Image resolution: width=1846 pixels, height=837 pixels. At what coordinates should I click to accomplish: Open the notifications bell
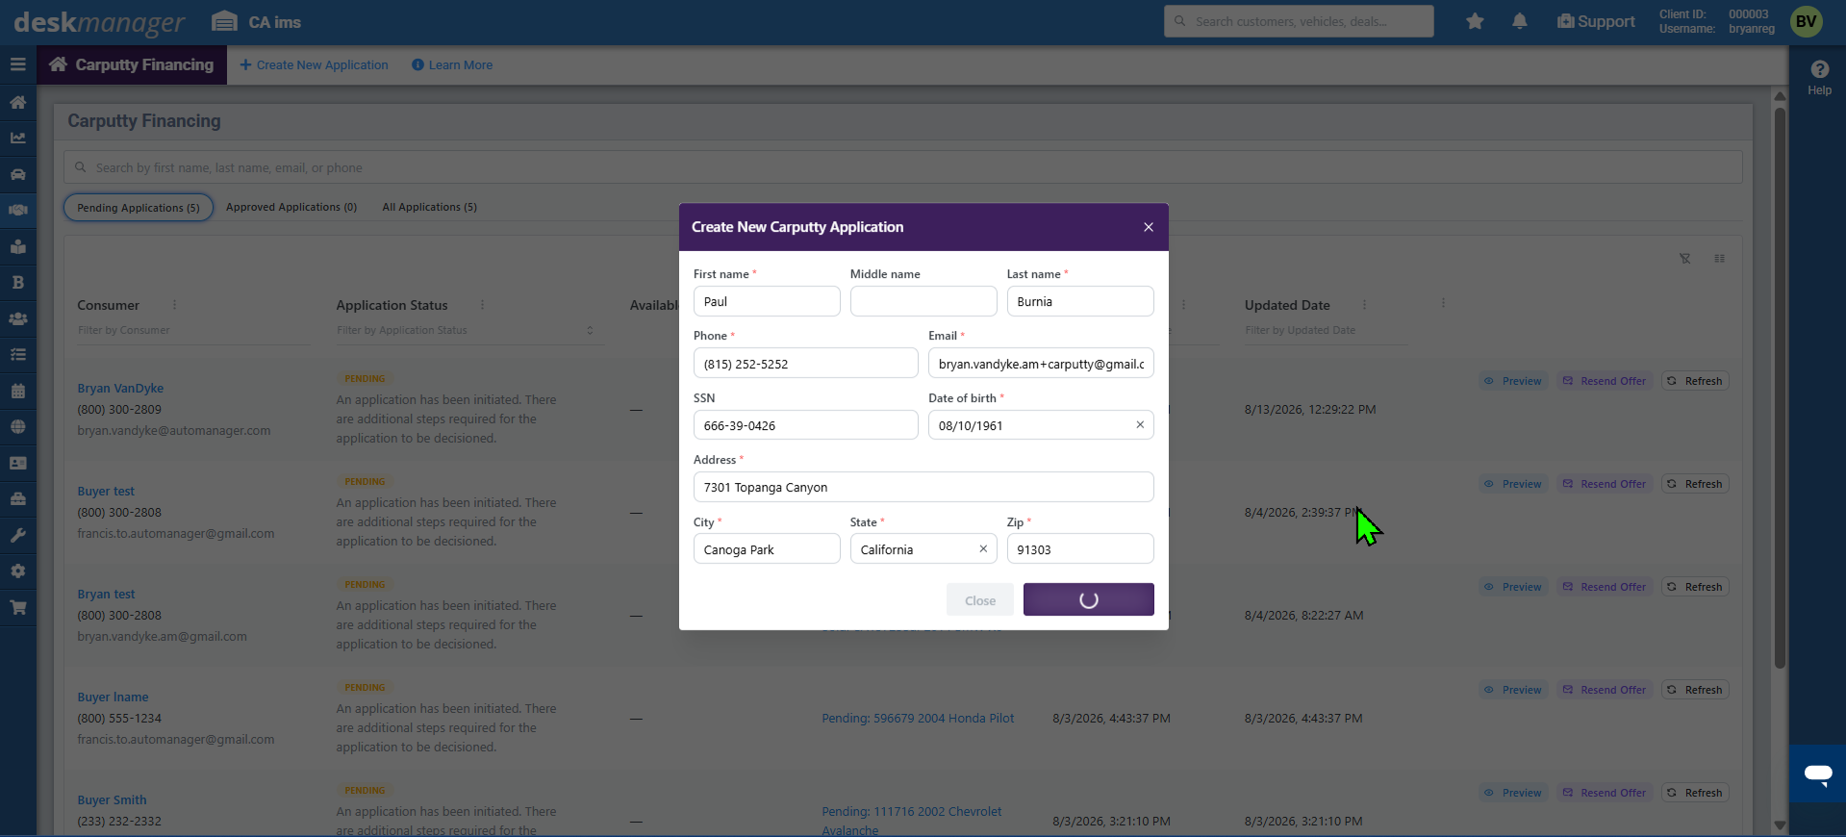click(1520, 21)
